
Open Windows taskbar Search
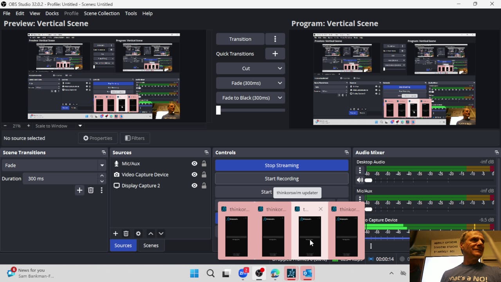point(211,273)
